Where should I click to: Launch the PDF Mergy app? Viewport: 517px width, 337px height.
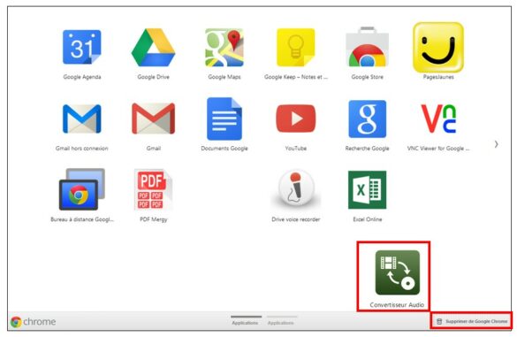pyautogui.click(x=153, y=189)
